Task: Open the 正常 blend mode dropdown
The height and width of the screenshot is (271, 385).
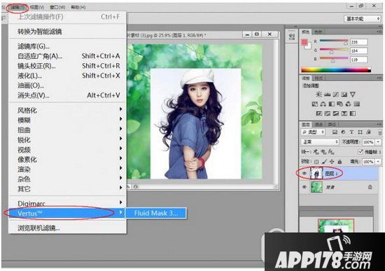Action: (320, 141)
